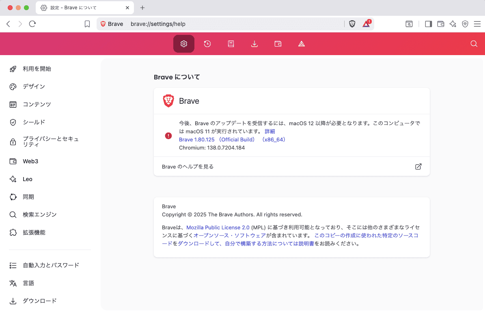Open the Brave Wallet toolbar icon
The height and width of the screenshot is (312, 485).
(441, 24)
